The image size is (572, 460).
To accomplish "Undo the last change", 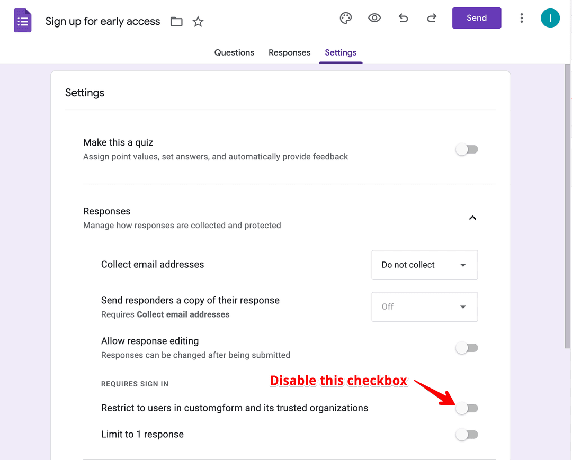I will tap(403, 17).
